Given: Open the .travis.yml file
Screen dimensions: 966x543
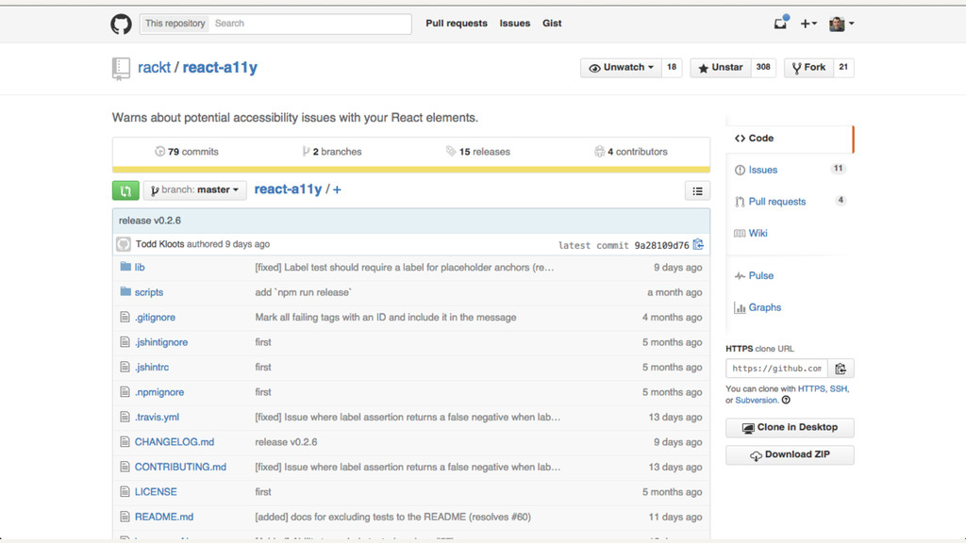Looking at the screenshot, I should coord(158,417).
